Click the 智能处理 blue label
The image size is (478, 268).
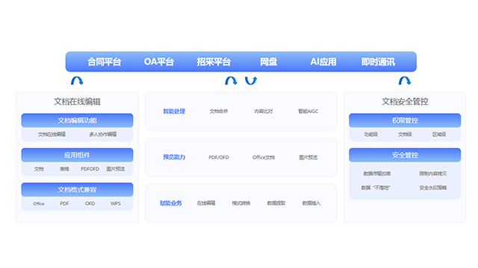174,112
